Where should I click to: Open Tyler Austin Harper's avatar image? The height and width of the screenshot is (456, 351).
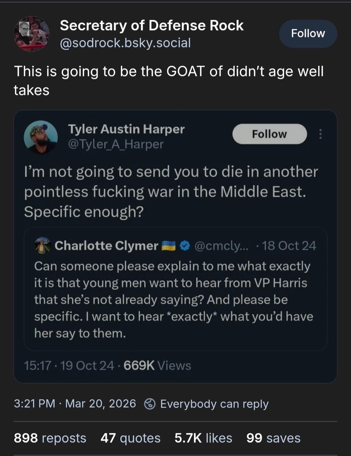[x=41, y=137]
